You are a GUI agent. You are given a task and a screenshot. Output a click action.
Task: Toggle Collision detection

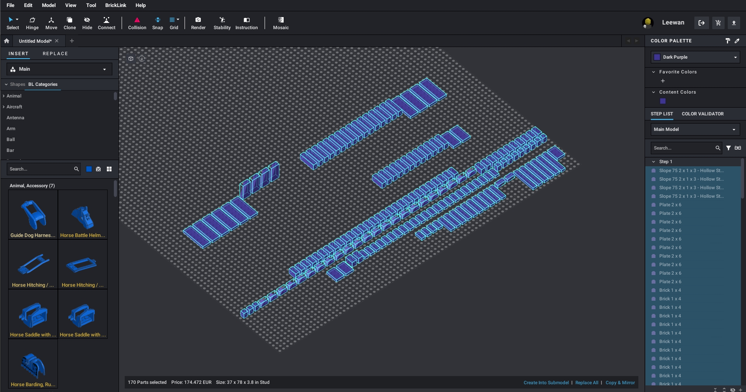[137, 23]
